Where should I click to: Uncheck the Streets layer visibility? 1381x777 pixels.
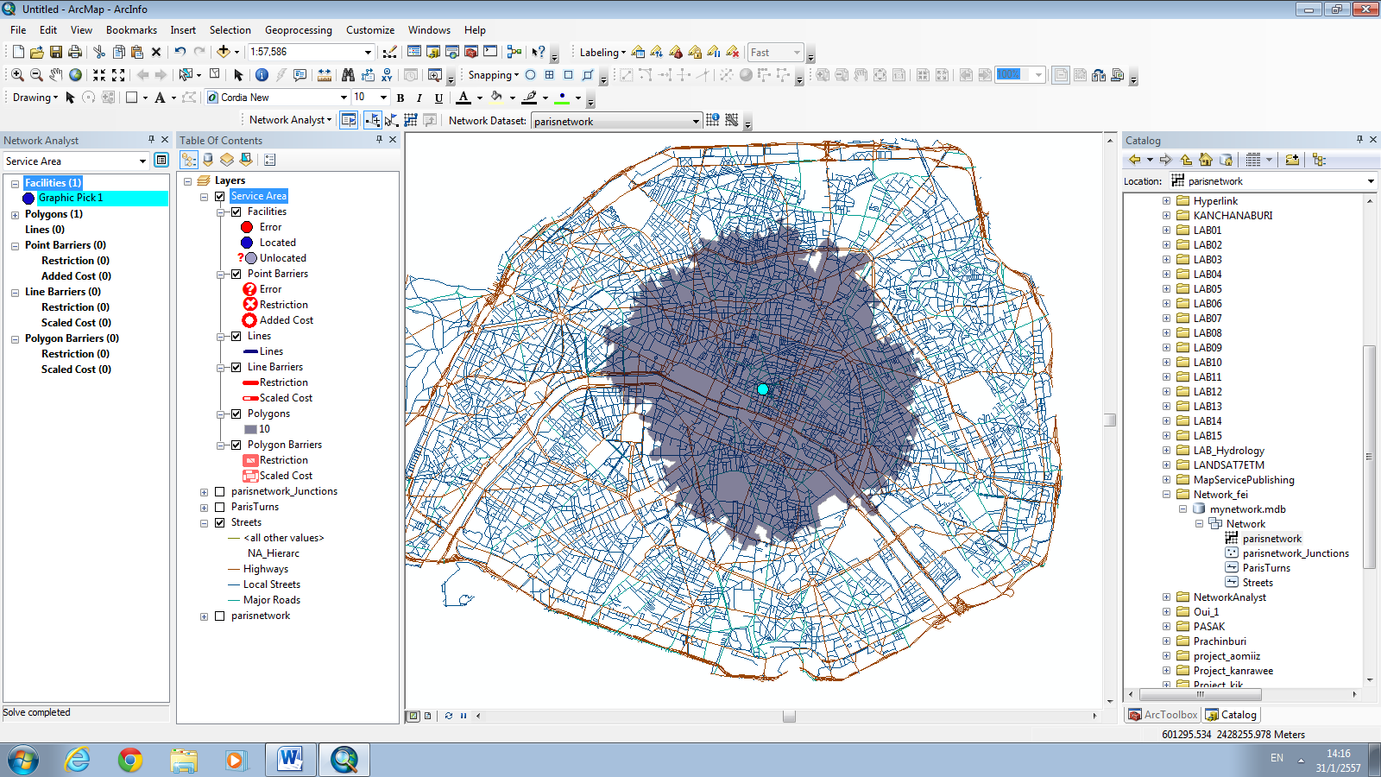(221, 522)
